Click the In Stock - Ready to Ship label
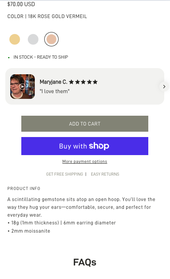 [41, 57]
